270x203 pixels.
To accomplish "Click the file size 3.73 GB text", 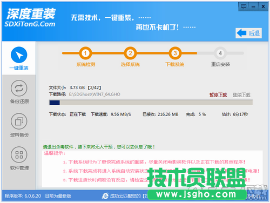I will click(77, 87).
